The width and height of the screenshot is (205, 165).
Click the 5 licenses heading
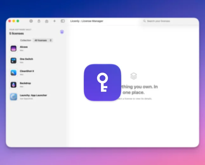17,33
